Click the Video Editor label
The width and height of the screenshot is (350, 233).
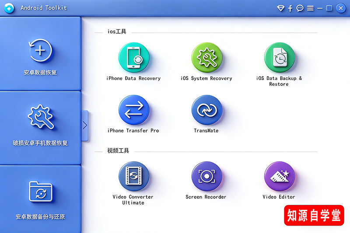tap(279, 197)
